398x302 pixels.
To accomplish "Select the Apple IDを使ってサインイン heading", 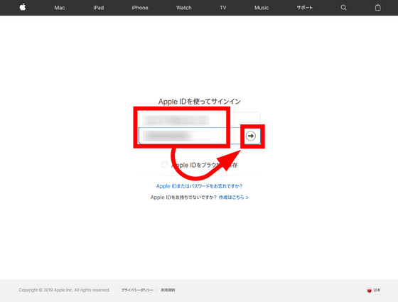I will [x=199, y=102].
